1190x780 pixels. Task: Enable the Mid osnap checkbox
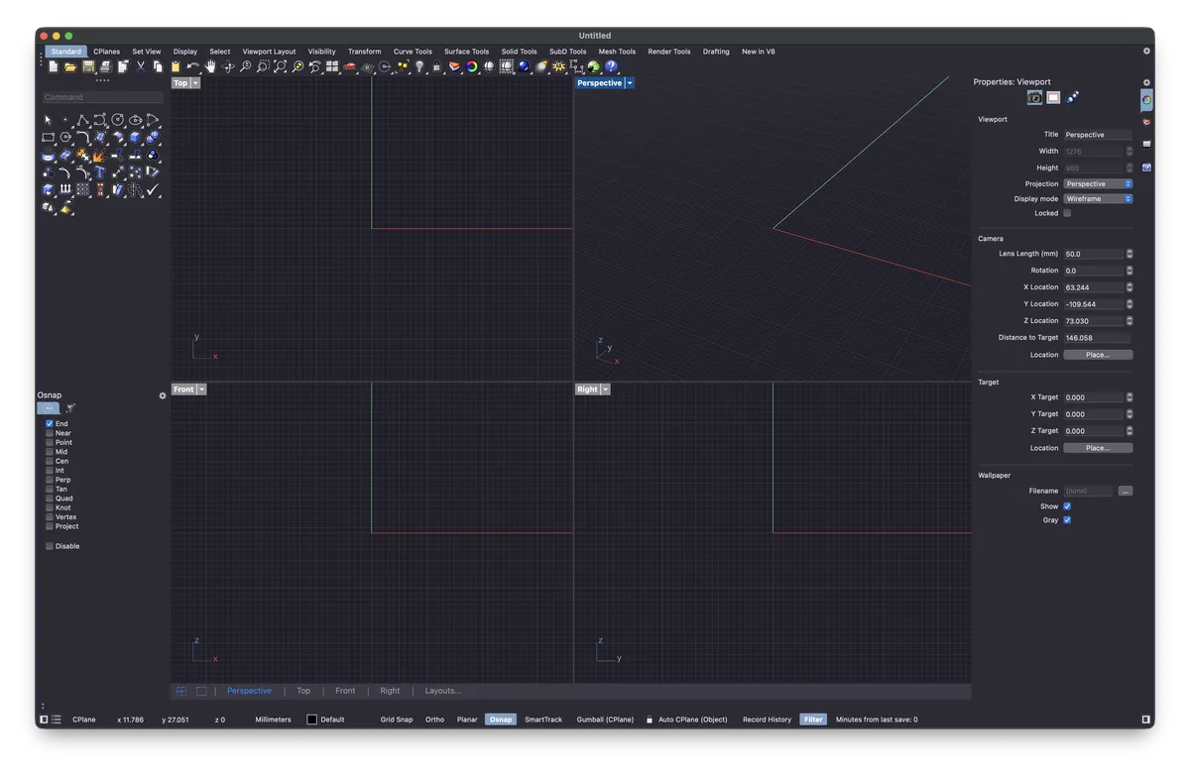pyautogui.click(x=50, y=452)
